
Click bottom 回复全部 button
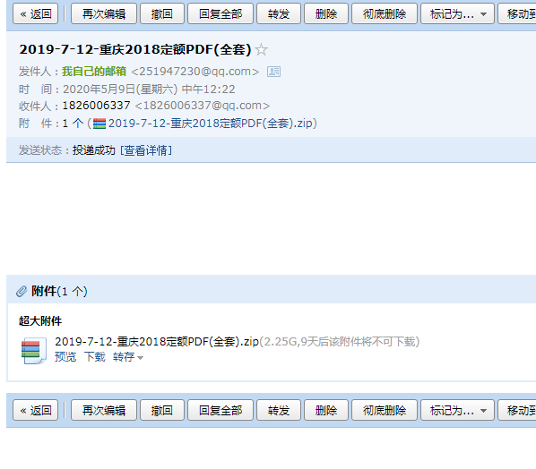tap(220, 410)
